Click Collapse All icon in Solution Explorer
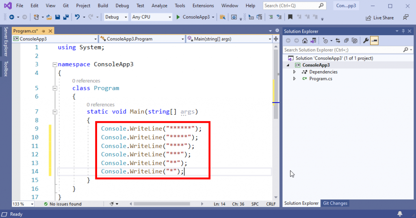This screenshot has width=416, height=218. 346,41
